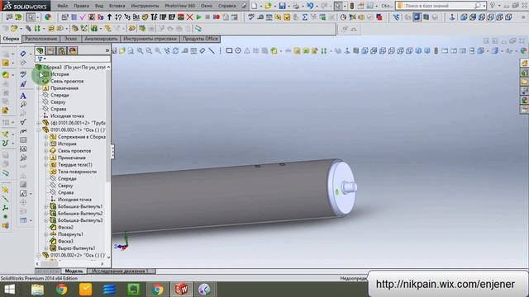
Task: Click the green Play arrow icon
Action: tap(198, 16)
